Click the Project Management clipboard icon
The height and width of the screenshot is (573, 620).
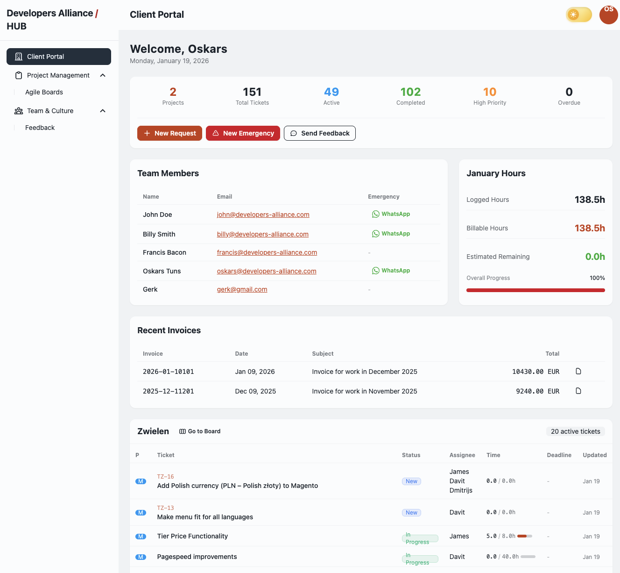coord(18,75)
